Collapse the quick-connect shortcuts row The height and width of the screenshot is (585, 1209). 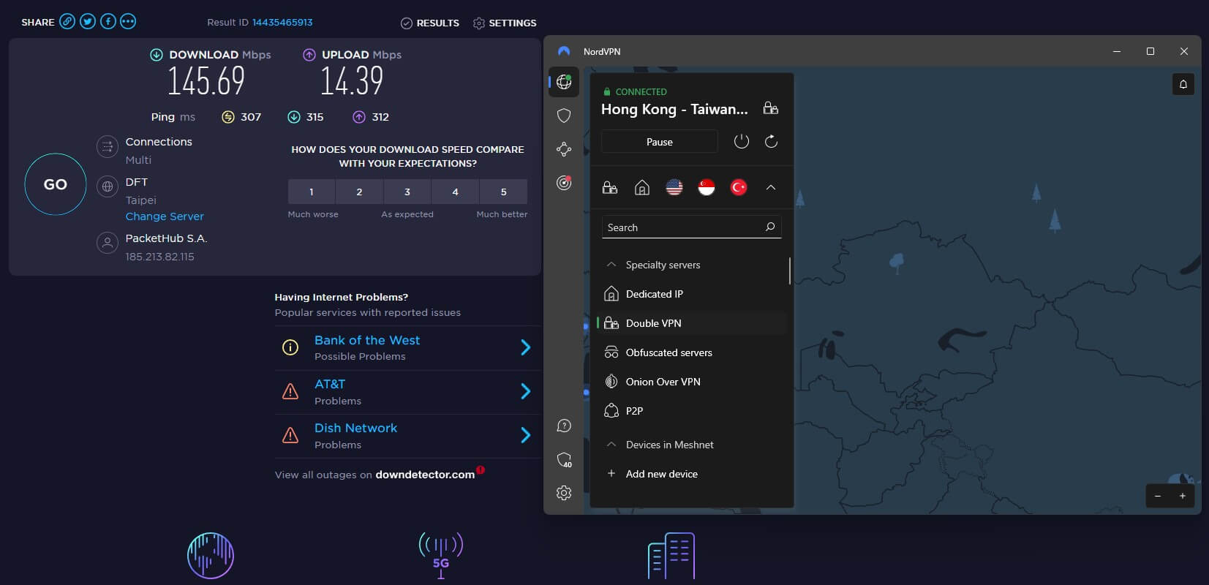click(771, 188)
